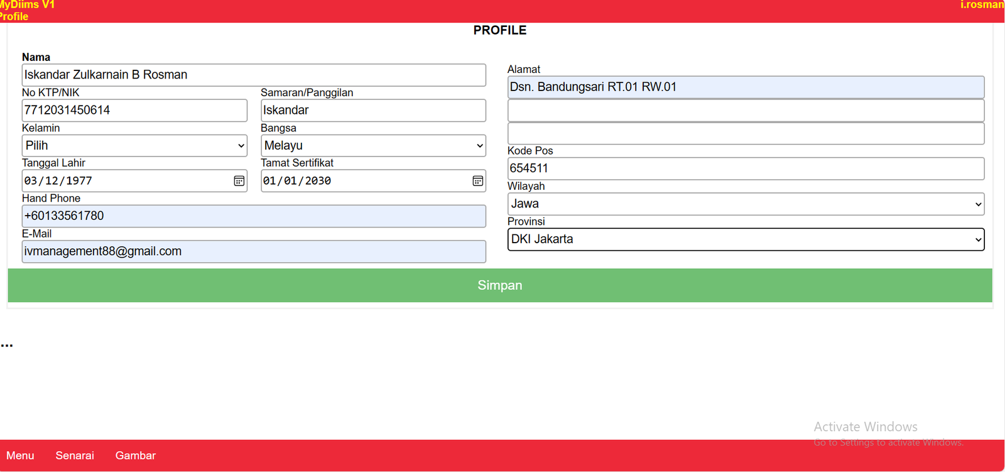Open the Provinsi dropdown showing DKI Jakarta
The height and width of the screenshot is (472, 1005).
click(746, 239)
